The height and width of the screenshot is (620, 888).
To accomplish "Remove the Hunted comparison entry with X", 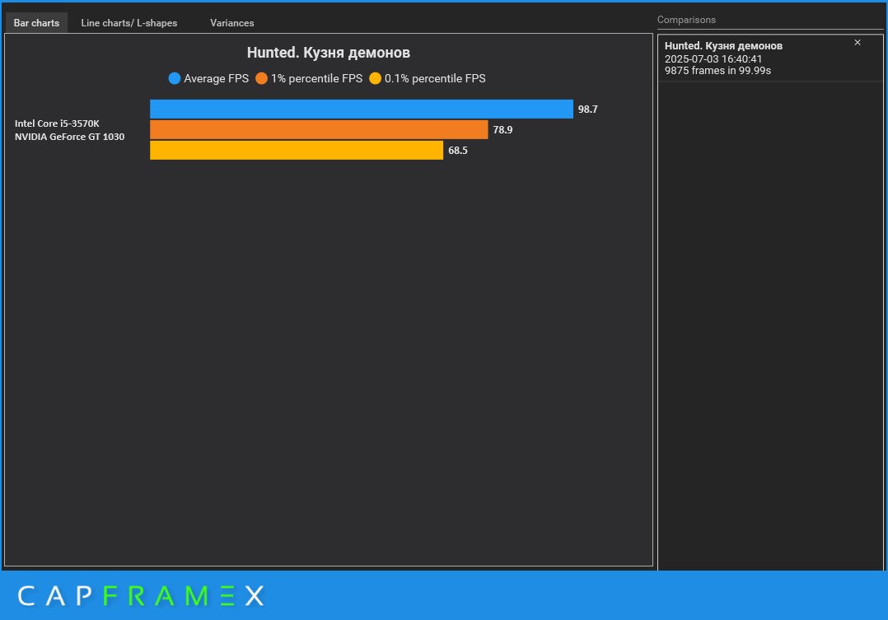I will tap(858, 43).
